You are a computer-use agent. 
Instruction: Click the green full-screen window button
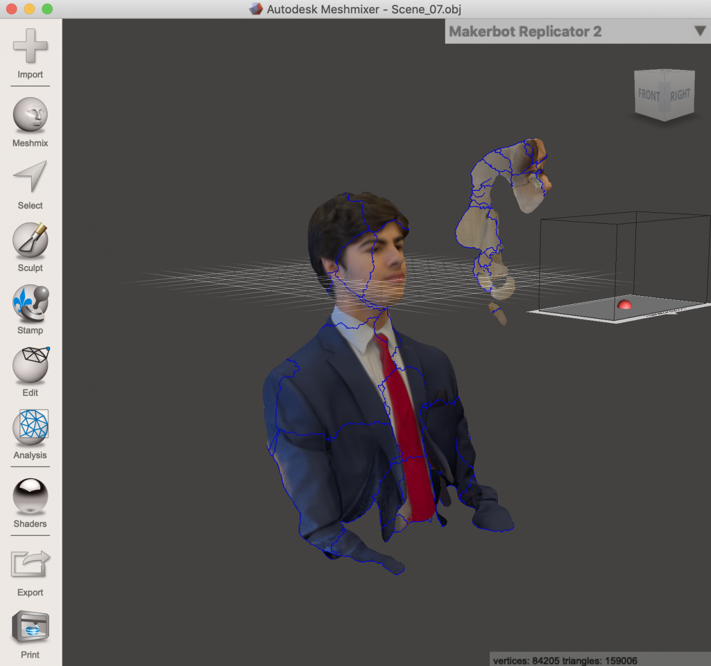(47, 9)
